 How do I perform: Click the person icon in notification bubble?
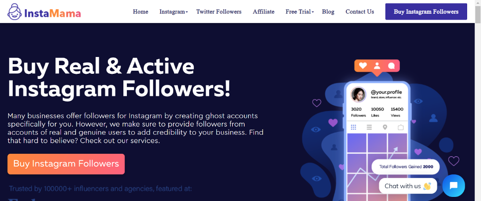click(377, 66)
